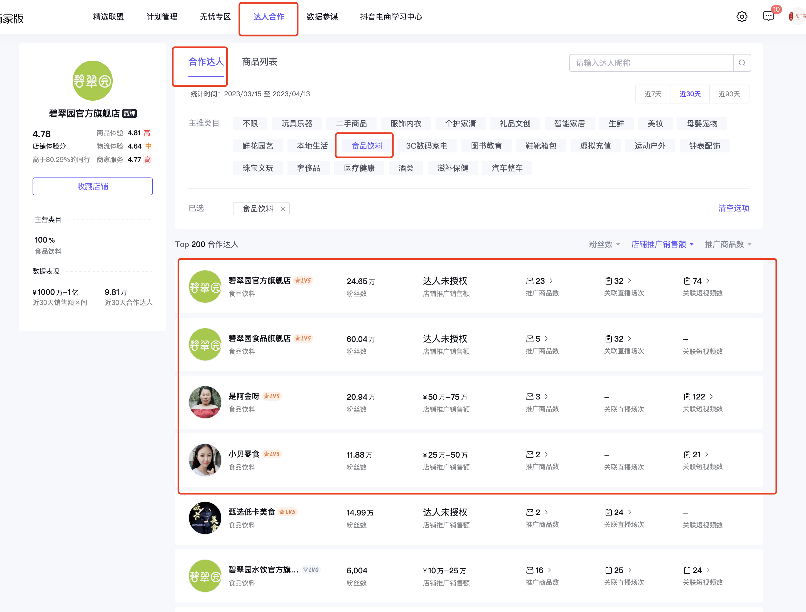Viewport: 806px width, 612px height.
Task: Click the search magnifier icon
Action: click(x=742, y=63)
